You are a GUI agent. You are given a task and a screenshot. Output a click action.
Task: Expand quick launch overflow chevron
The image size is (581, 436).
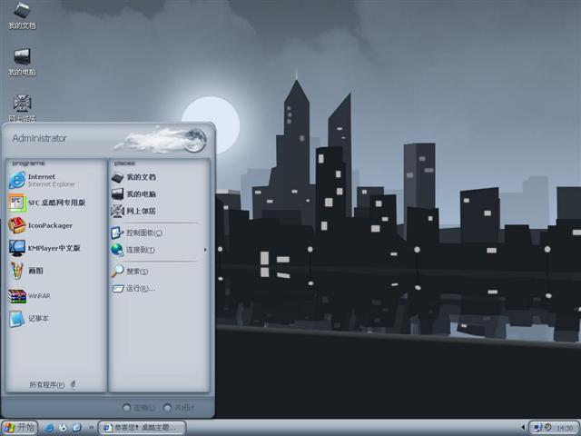[x=91, y=428]
